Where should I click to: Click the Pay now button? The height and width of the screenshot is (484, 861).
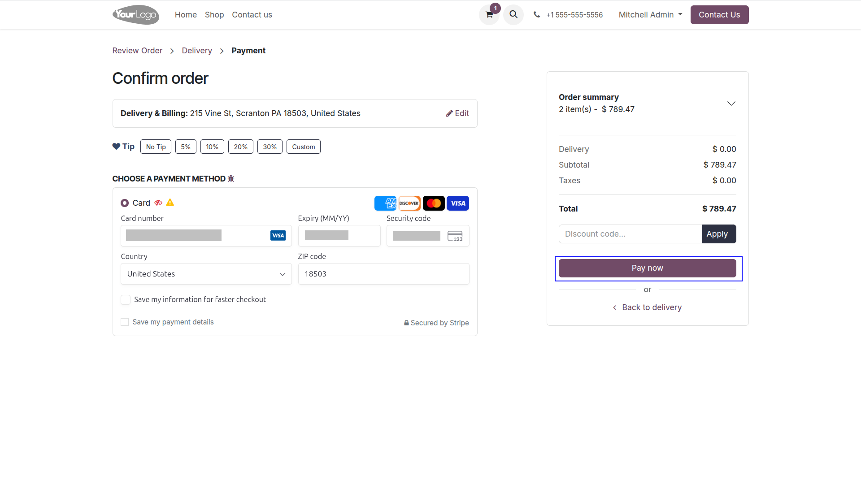point(648,268)
